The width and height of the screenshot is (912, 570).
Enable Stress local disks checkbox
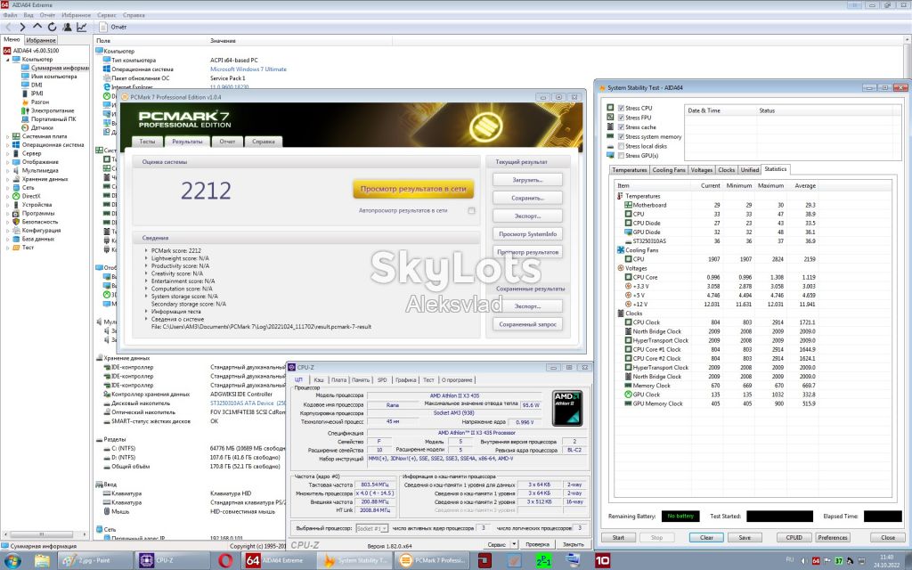pos(621,146)
